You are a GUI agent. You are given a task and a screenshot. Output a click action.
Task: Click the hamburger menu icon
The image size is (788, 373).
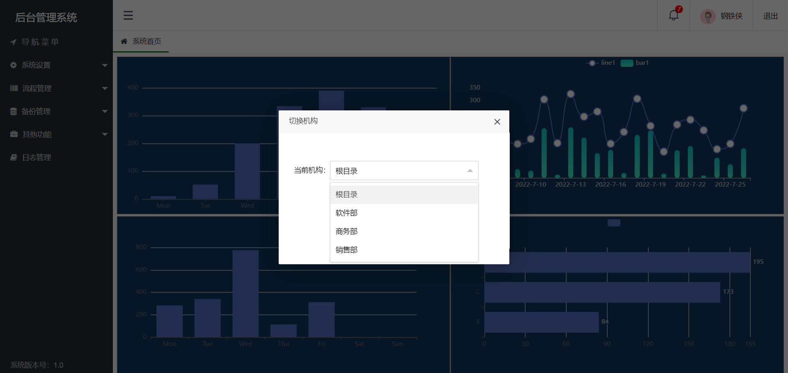128,15
